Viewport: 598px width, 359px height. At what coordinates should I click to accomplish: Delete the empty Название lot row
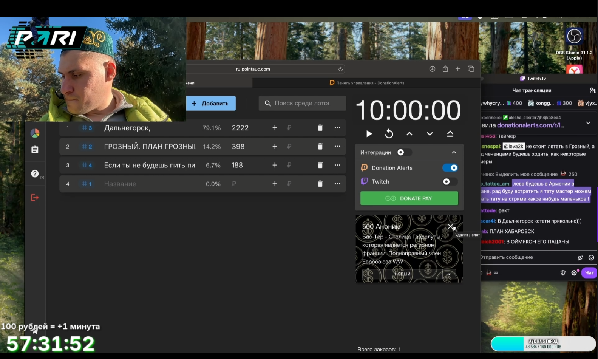click(x=320, y=184)
